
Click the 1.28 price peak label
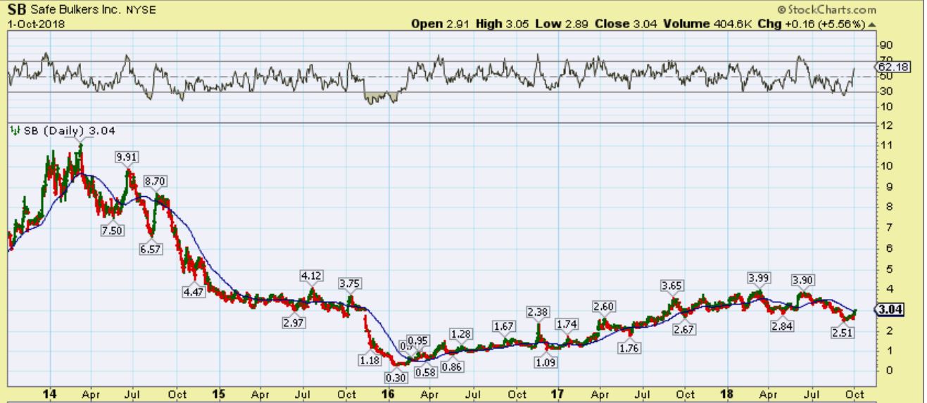coord(460,333)
